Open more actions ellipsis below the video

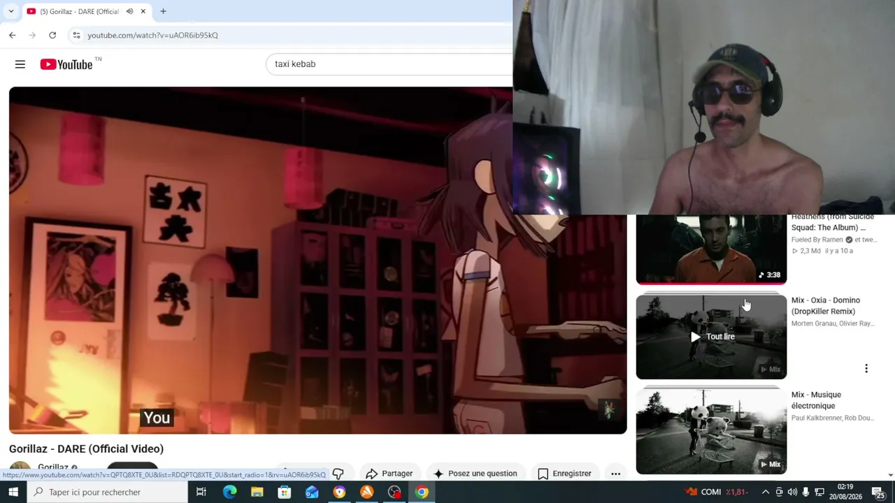pos(616,474)
